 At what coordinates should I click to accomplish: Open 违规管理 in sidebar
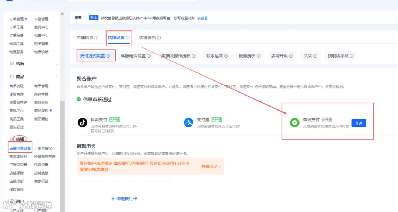(x=41, y=165)
